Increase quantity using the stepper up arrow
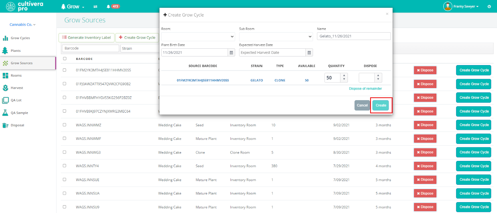 (x=344, y=75)
